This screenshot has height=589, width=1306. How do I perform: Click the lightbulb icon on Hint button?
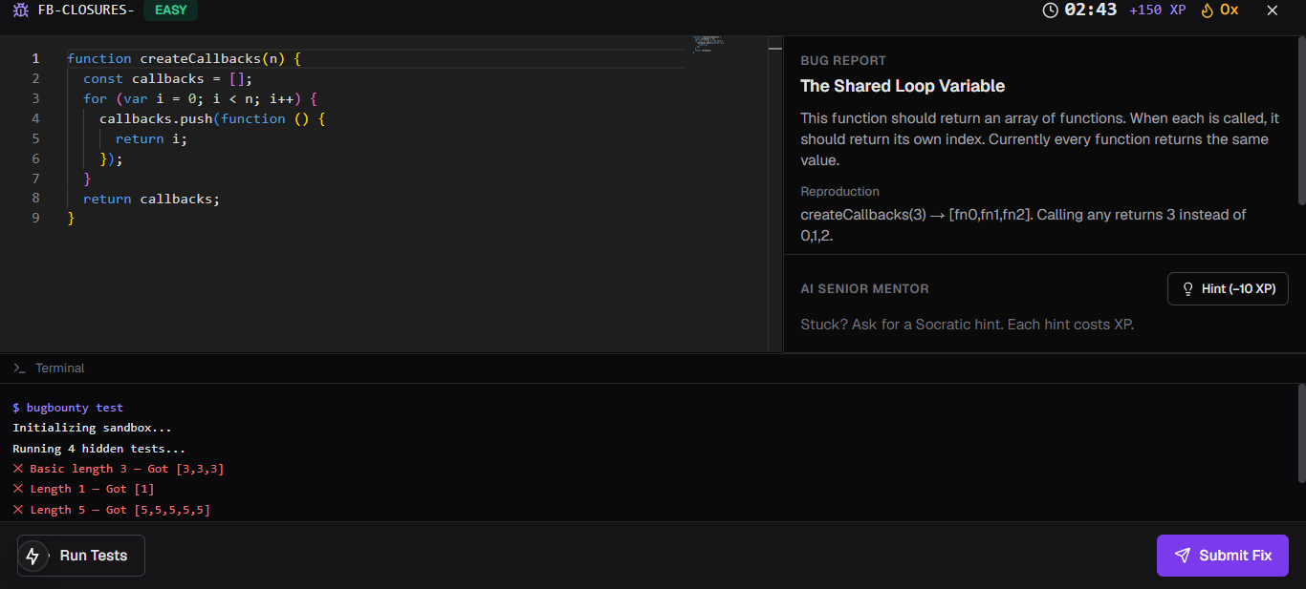[x=1188, y=288]
